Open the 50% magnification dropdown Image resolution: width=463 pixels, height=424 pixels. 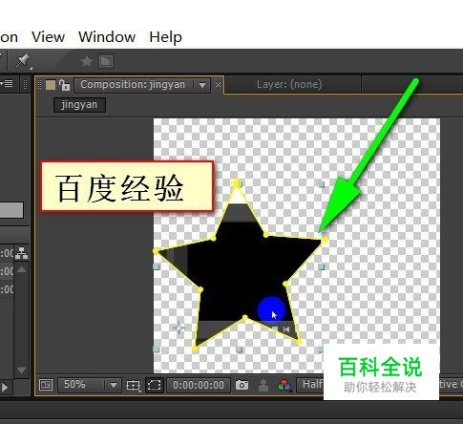coord(90,385)
